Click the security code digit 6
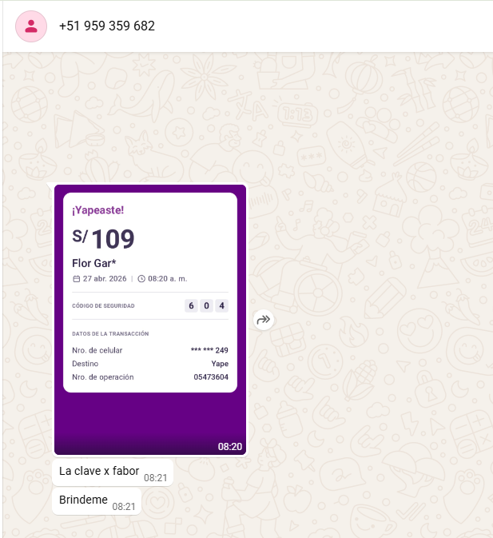The width and height of the screenshot is (493, 538). click(191, 305)
